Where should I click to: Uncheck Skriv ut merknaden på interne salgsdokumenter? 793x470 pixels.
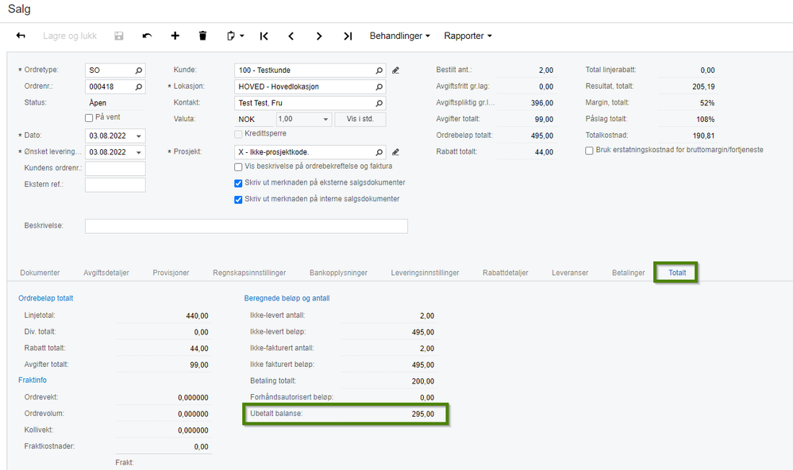click(x=238, y=200)
